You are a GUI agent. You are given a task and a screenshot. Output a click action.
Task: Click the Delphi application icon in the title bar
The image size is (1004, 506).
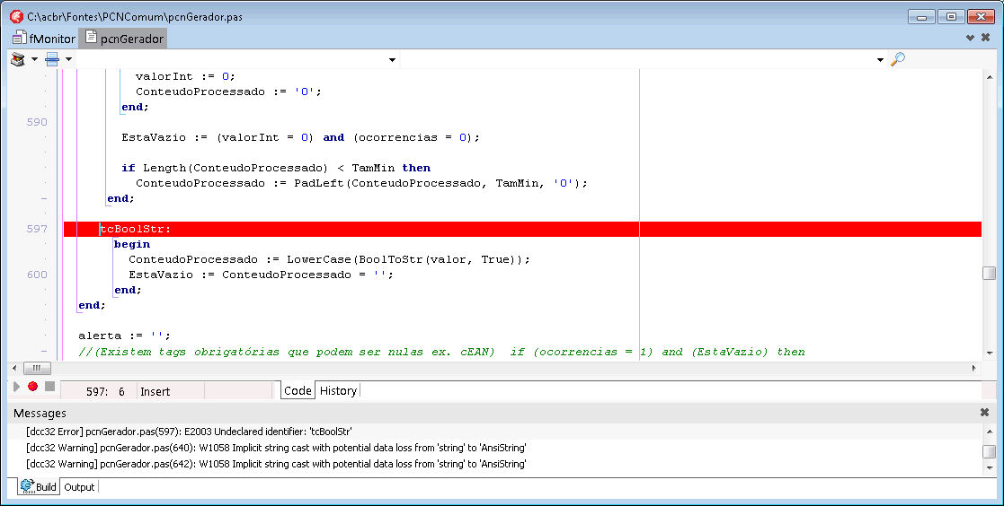click(17, 17)
